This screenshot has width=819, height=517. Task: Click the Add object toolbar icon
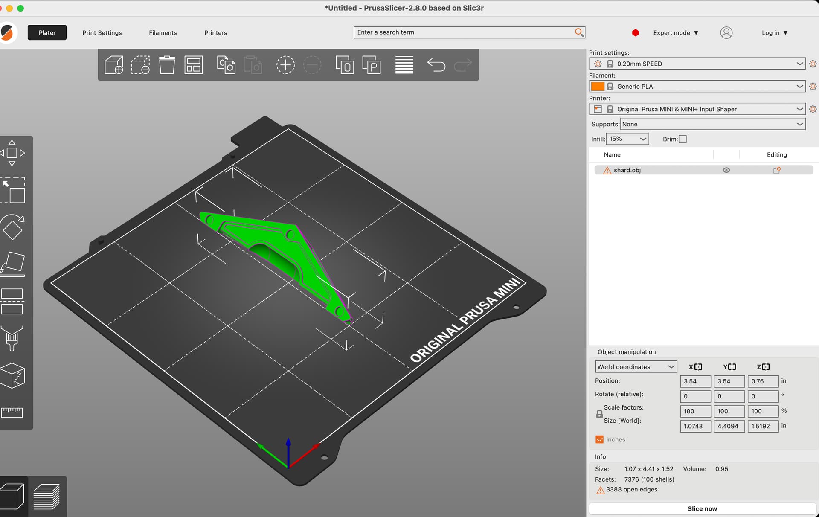point(113,65)
